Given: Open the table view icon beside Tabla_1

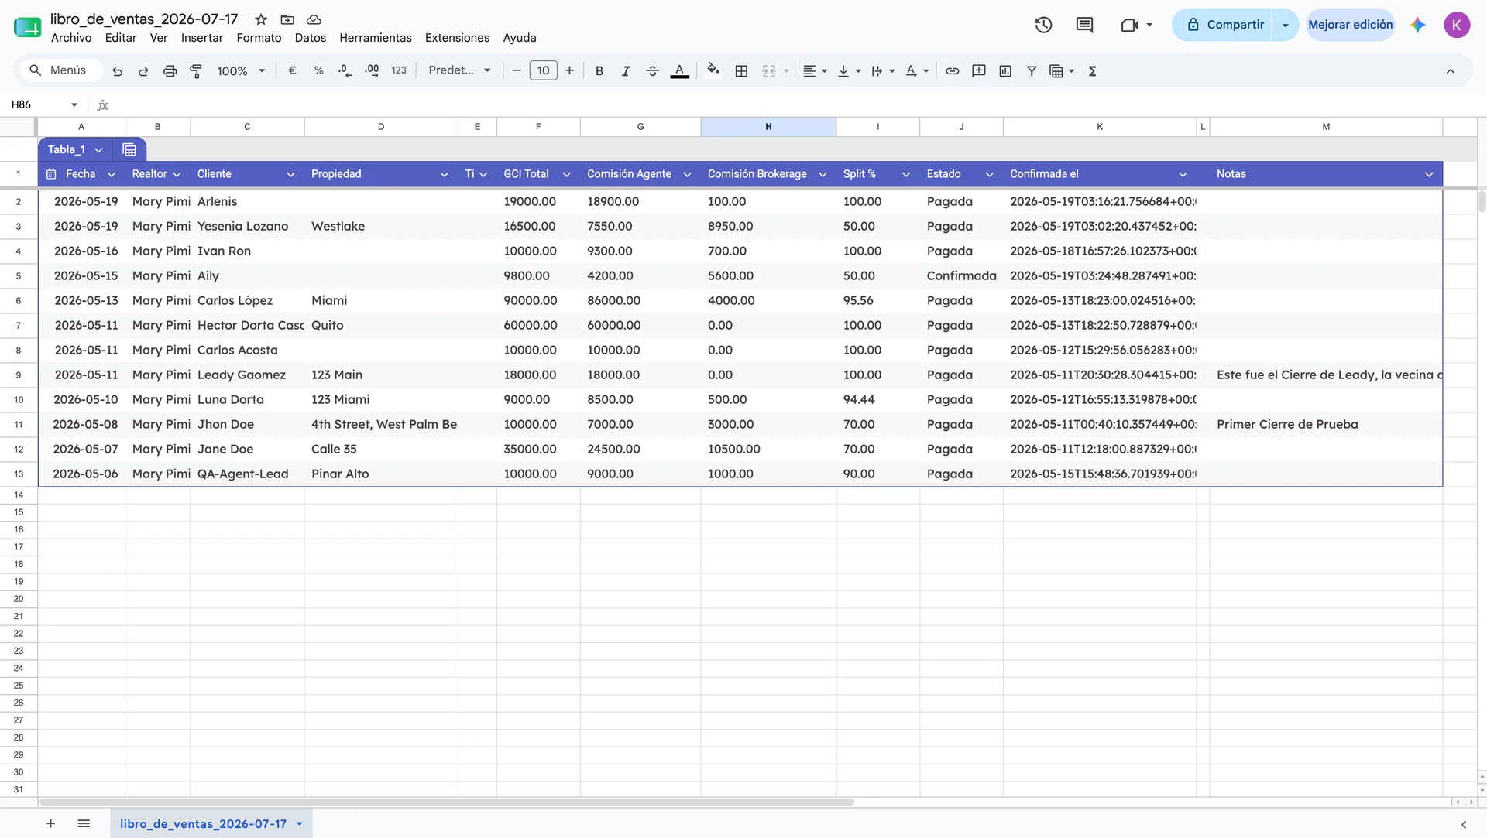Looking at the screenshot, I should [129, 149].
